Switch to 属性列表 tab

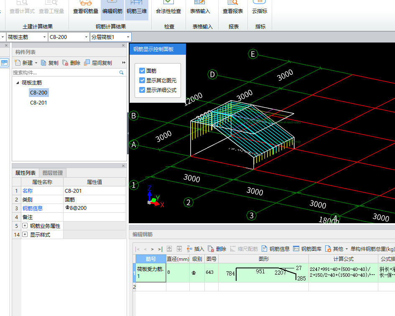click(x=25, y=173)
